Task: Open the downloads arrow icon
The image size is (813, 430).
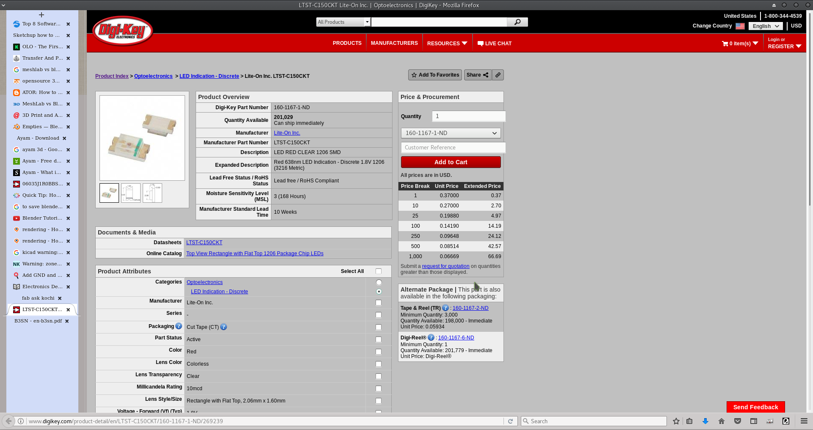Action: point(705,421)
